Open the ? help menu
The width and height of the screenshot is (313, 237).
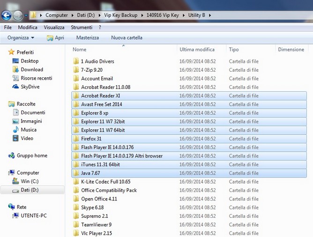pos(100,27)
